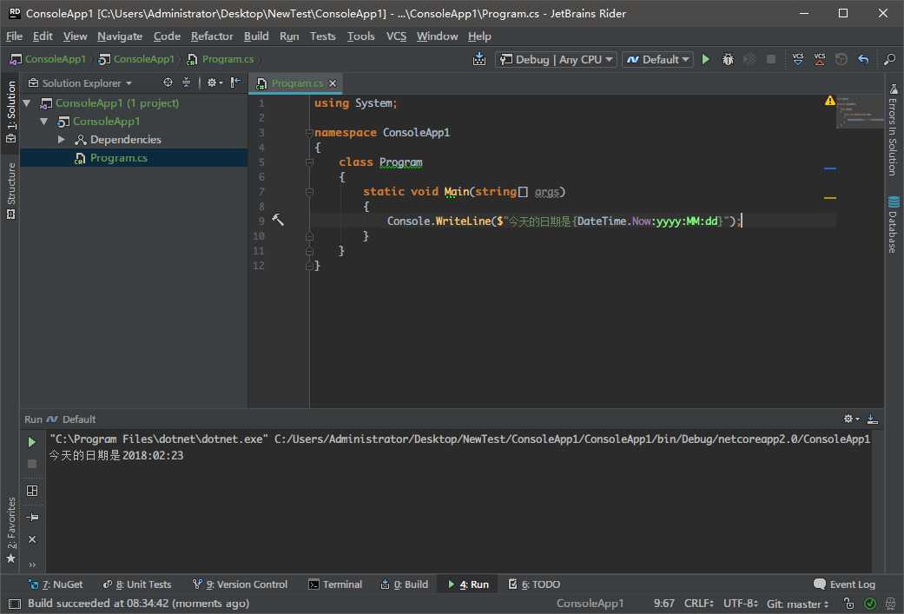Image resolution: width=904 pixels, height=614 pixels.
Task: Click the layout restore icon in Run panel
Action: 32,491
